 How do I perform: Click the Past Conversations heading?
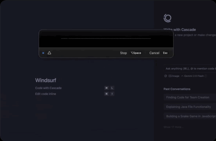click(177, 89)
